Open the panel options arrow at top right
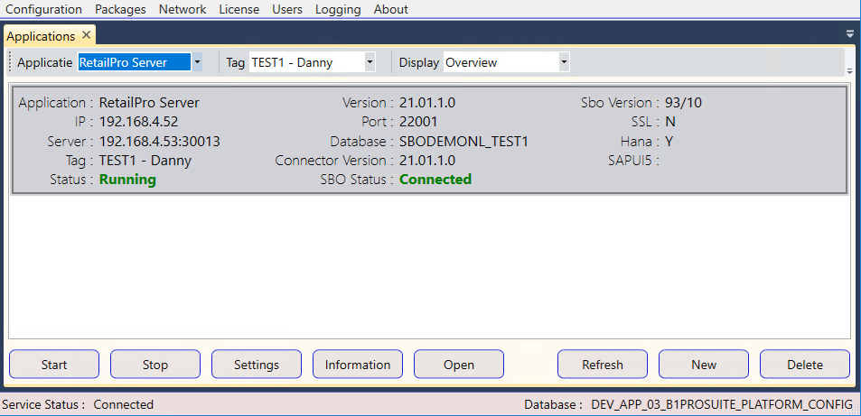 [849, 33]
